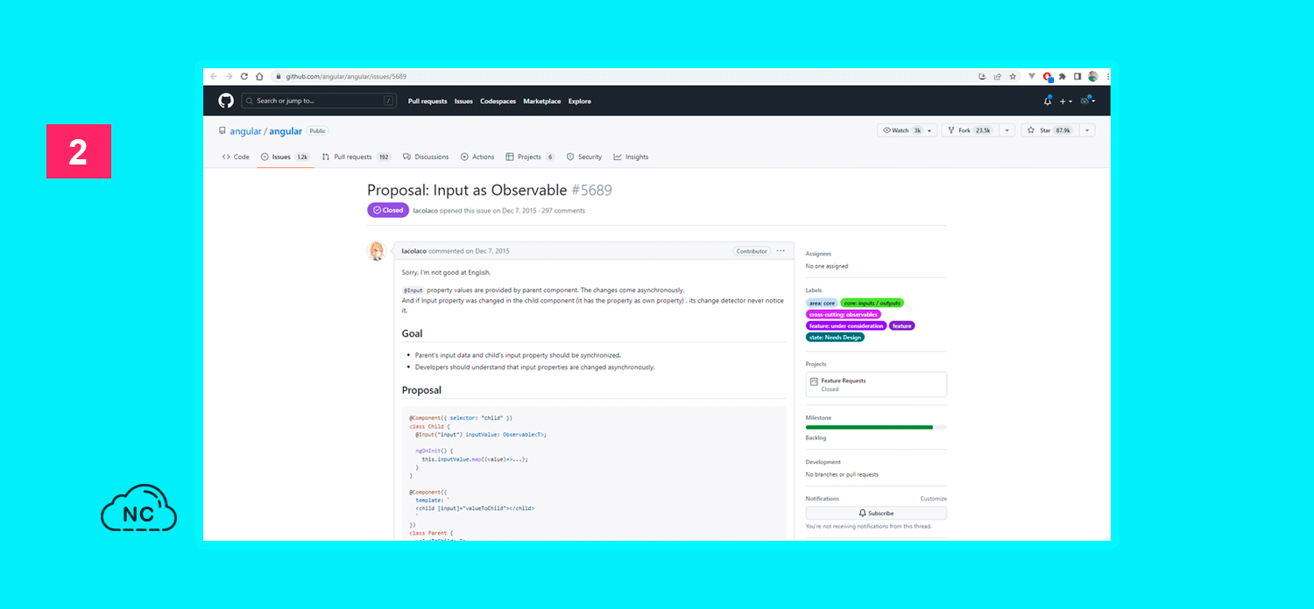1314x609 pixels.
Task: Select the green 'core: inputs / outputs' label
Action: 872,304
